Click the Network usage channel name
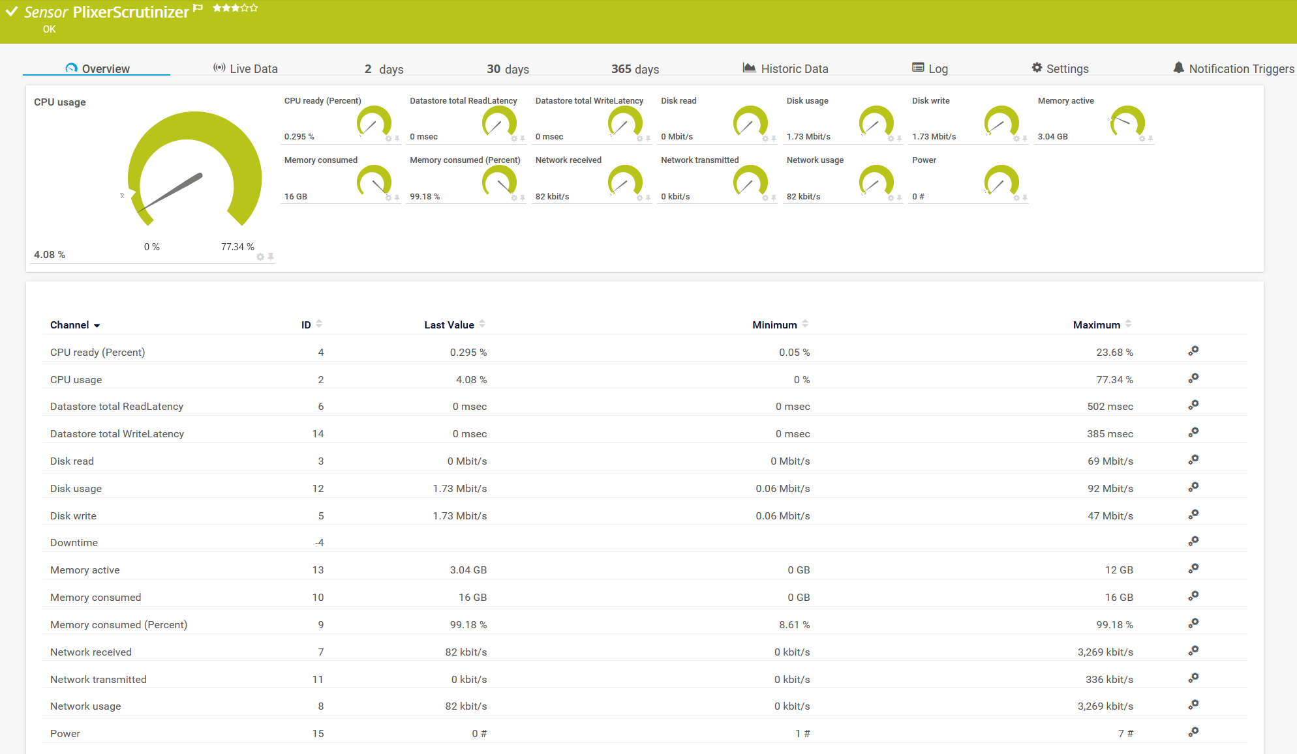The width and height of the screenshot is (1297, 754). coord(85,706)
